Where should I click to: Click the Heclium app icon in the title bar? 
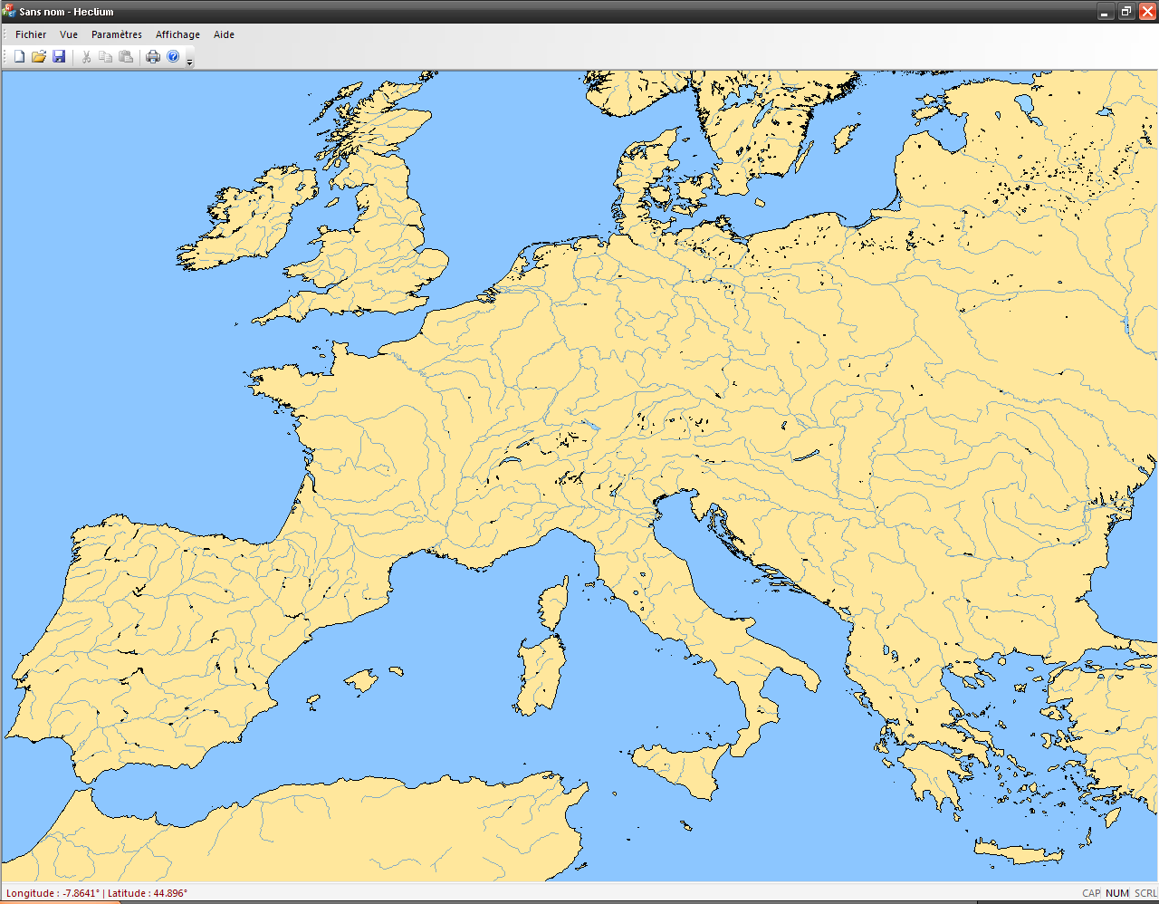pos(10,12)
